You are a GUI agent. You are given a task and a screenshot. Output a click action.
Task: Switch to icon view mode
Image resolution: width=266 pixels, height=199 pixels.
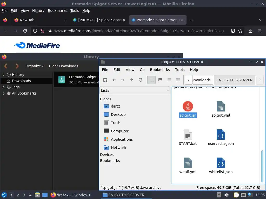[x=151, y=80]
